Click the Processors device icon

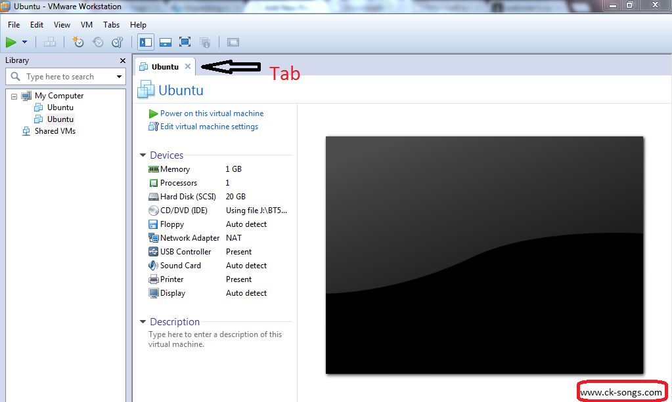(154, 183)
